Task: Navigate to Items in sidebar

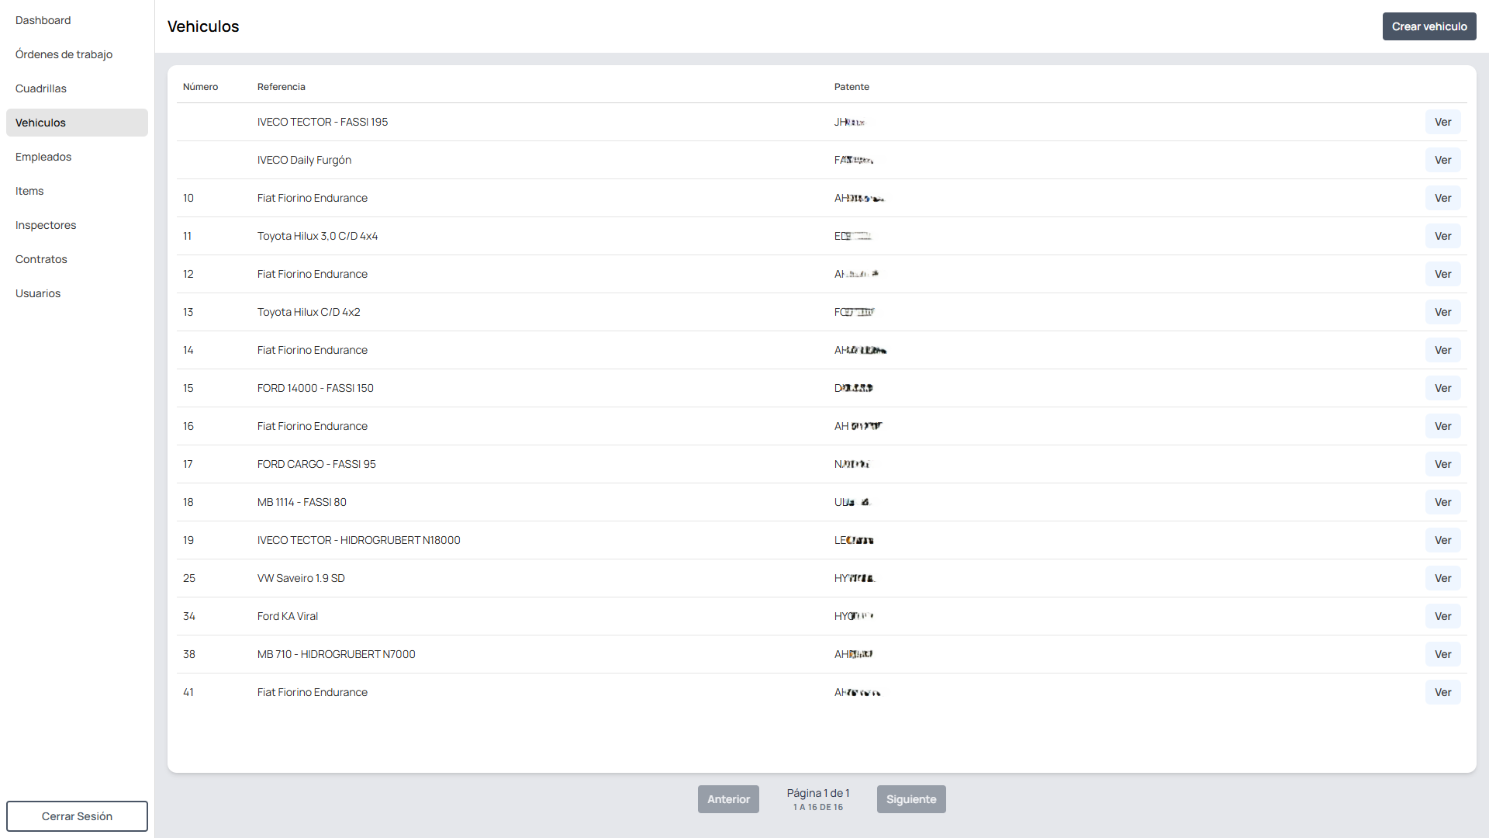Action: click(x=77, y=191)
